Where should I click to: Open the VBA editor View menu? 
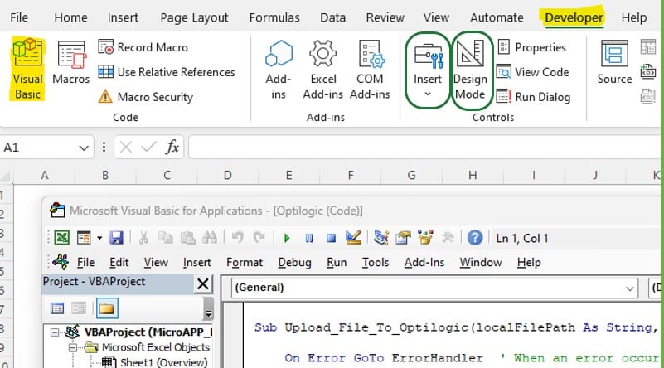pyautogui.click(x=155, y=263)
